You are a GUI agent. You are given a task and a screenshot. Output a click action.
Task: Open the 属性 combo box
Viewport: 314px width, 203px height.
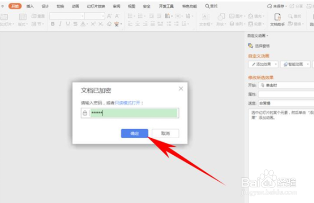click(286, 94)
